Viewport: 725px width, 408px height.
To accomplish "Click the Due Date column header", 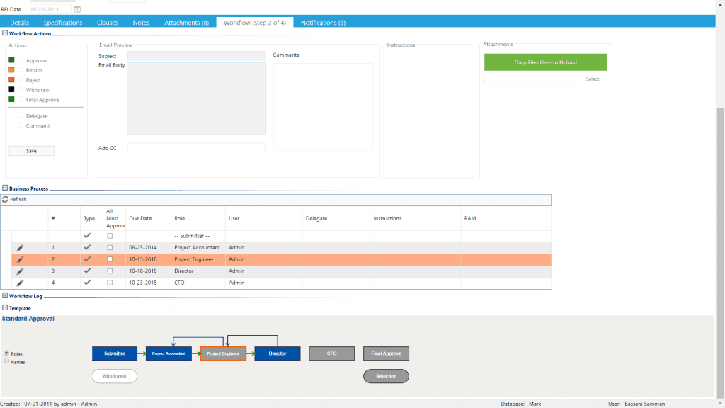I will [140, 218].
